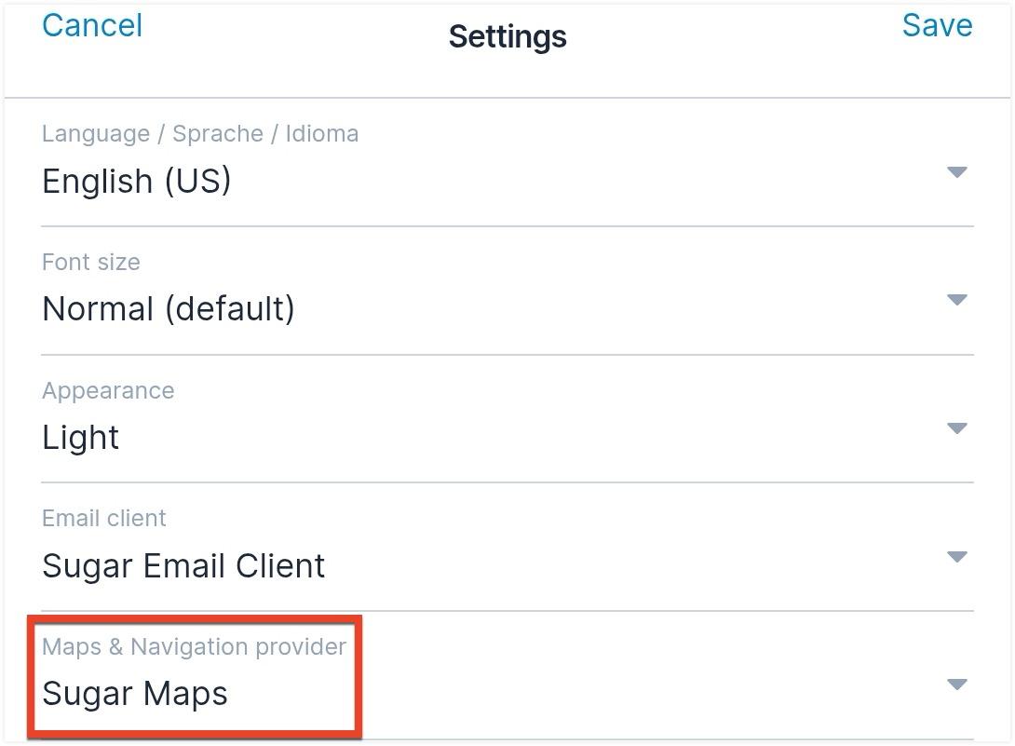1015x746 pixels.
Task: Click the Font size label
Action: point(91,262)
